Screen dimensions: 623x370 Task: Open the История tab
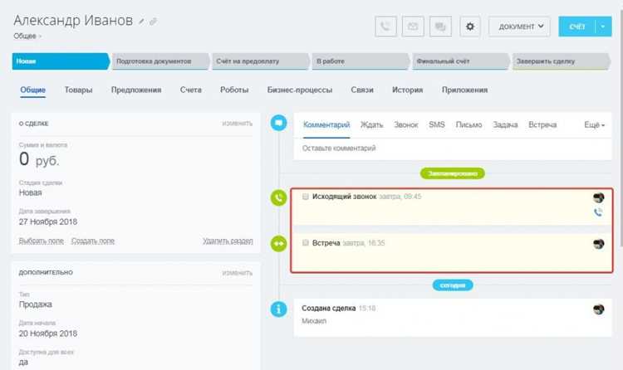(x=407, y=90)
